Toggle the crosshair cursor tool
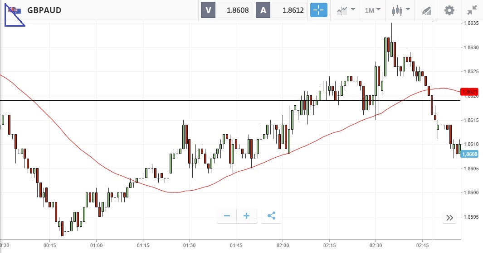The height and width of the screenshot is (253, 483). pyautogui.click(x=318, y=10)
